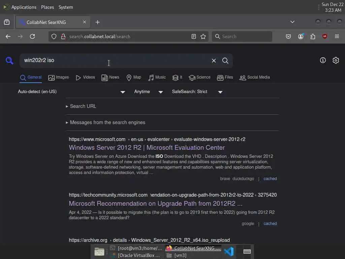Expand the Search URL section
This screenshot has height=259, width=345.
[x=81, y=106]
